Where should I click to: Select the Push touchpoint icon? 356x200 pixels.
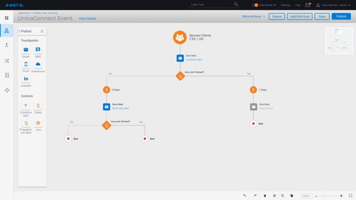[x=26, y=64]
